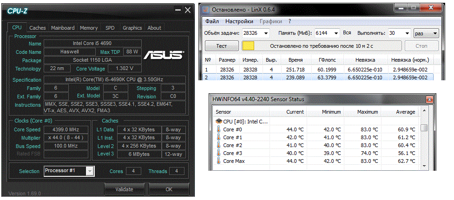Click the thermometer icon beside Core #0
The width and height of the screenshot is (454, 200).
tap(218, 129)
